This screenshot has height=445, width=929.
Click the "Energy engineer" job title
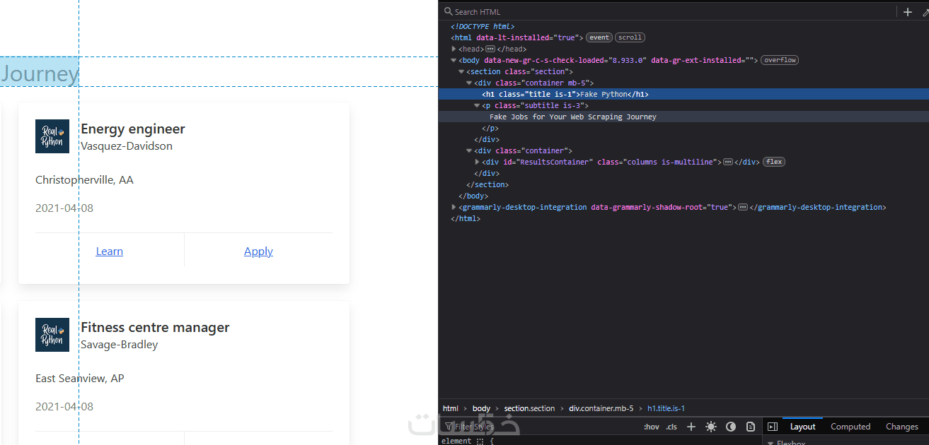click(x=133, y=129)
